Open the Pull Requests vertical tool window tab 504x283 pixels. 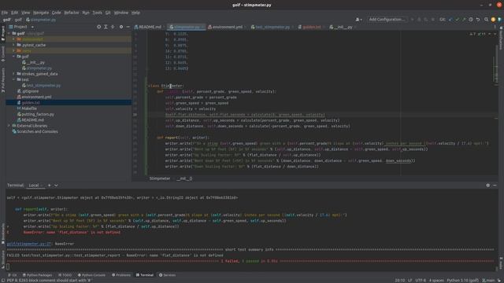pyautogui.click(x=3, y=80)
